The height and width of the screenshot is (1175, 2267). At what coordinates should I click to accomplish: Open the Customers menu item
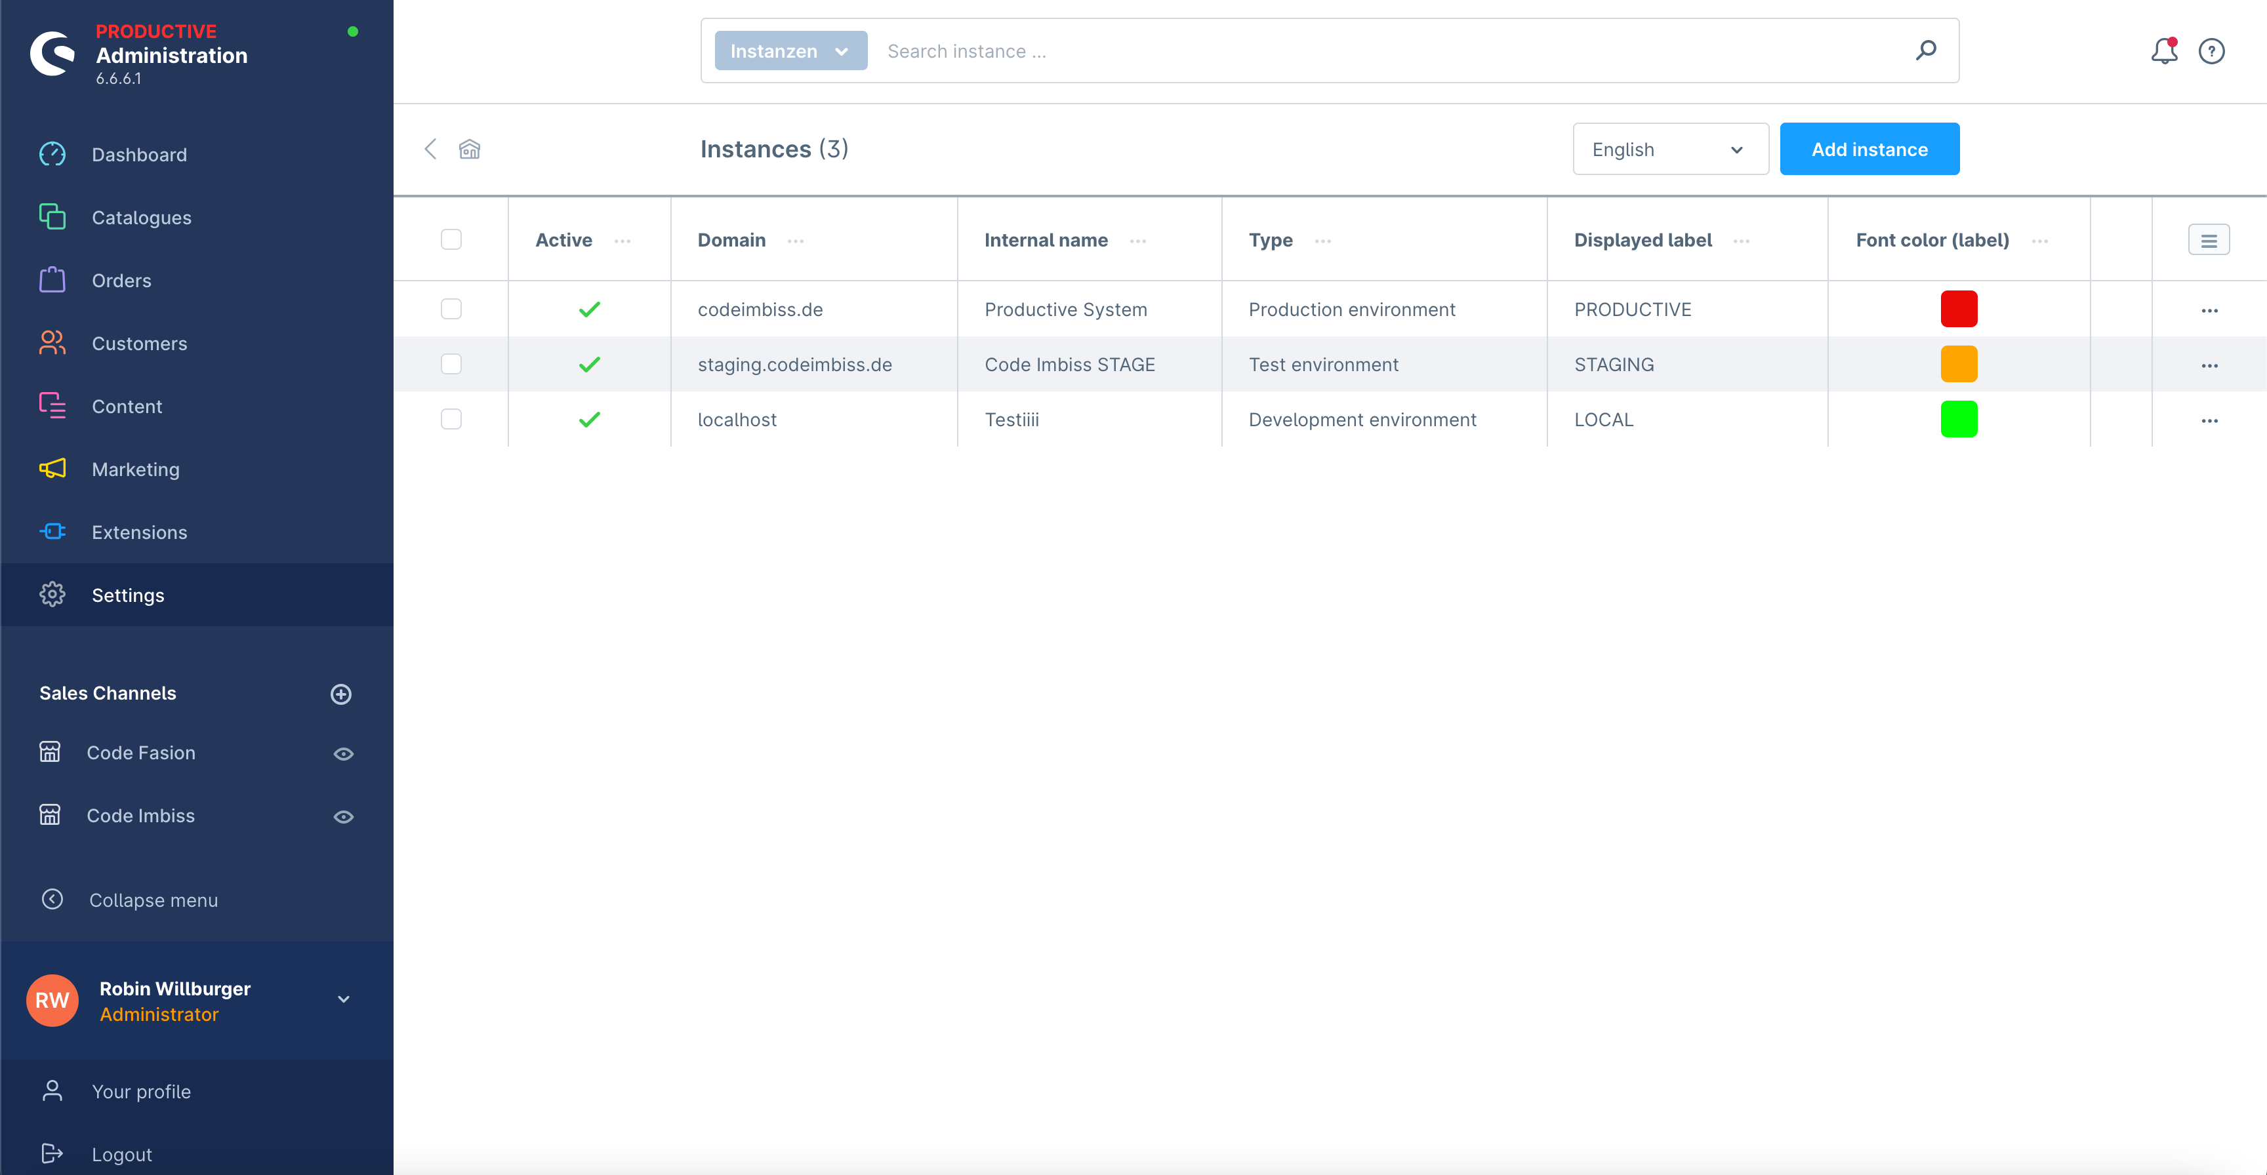197,343
